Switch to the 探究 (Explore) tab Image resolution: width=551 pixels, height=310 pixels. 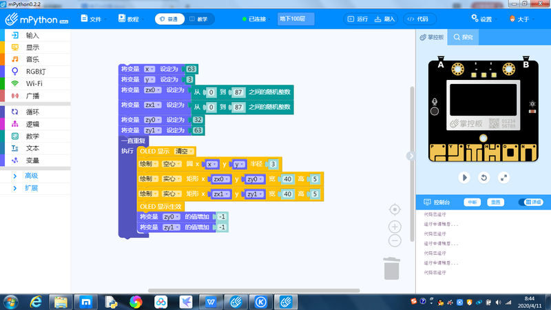pos(463,37)
